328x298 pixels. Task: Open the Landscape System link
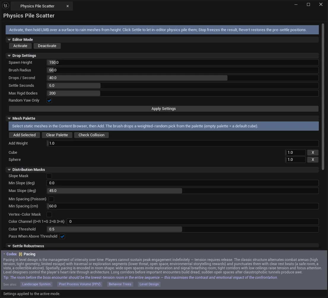tap(36, 284)
